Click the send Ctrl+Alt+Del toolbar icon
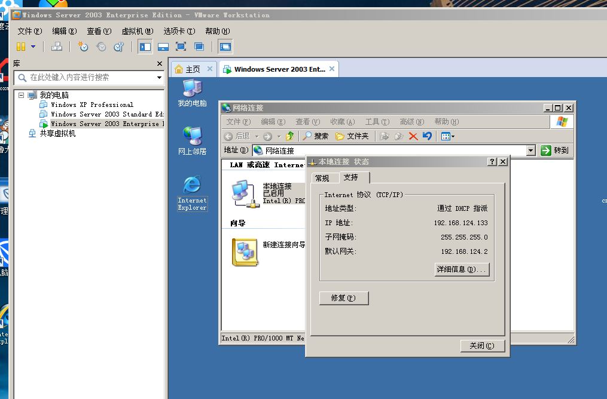Screen dimensions: 607x399 57,47
